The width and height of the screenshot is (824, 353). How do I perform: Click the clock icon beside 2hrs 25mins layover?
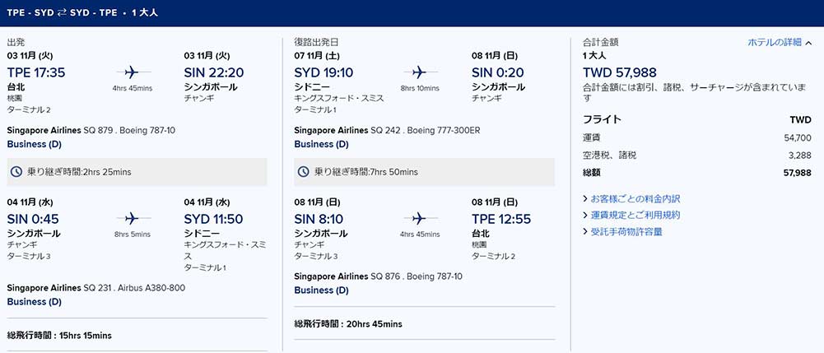pyautogui.click(x=16, y=172)
